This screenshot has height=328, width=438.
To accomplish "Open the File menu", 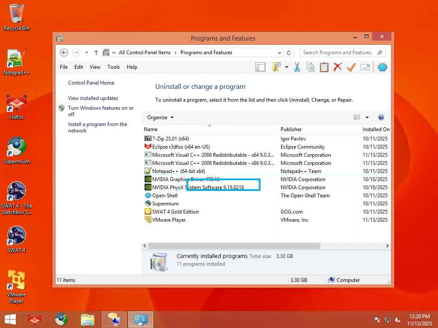I will click(x=64, y=67).
